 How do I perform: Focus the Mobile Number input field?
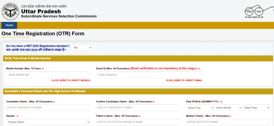point(48,75)
